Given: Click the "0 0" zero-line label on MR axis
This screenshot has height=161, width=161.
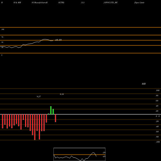Looking at the screenshot, I should 158,116.
